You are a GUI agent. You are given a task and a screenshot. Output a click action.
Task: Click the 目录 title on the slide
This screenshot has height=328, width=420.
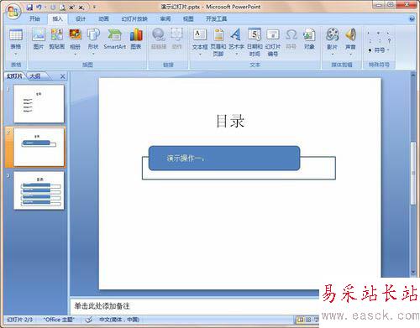point(230,122)
